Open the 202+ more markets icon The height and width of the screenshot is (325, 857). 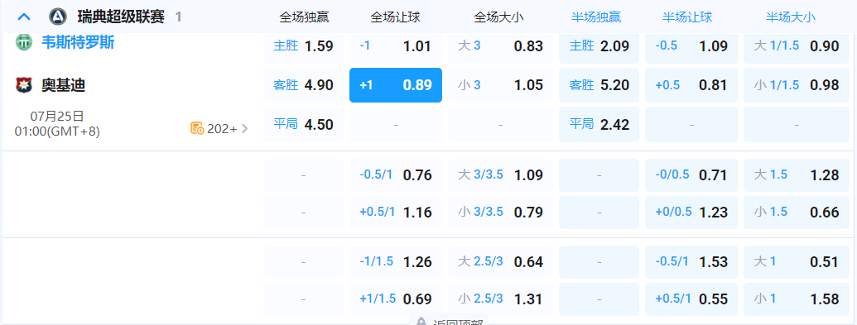[197, 128]
